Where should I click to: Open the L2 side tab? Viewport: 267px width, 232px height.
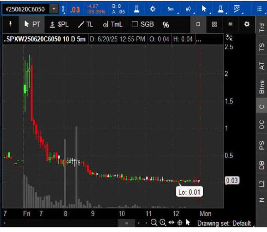[262, 183]
